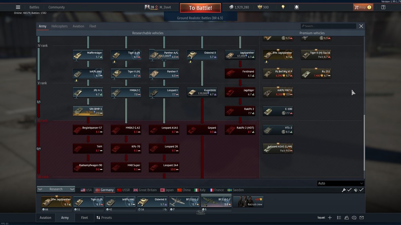Click the Research button

click(56, 189)
